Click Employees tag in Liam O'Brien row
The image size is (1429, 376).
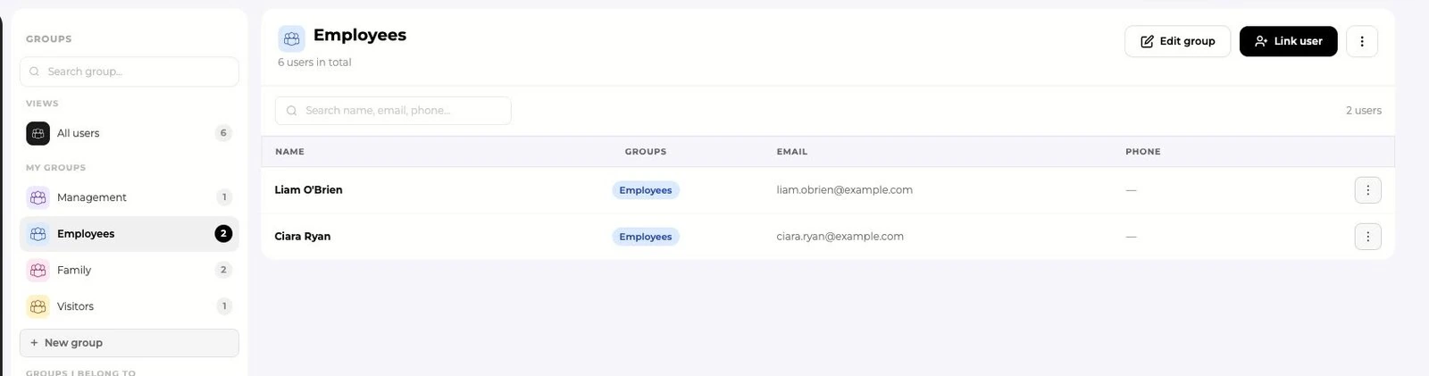pyautogui.click(x=646, y=190)
